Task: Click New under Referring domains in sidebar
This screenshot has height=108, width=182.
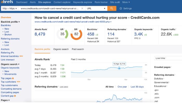Action: 7,42
